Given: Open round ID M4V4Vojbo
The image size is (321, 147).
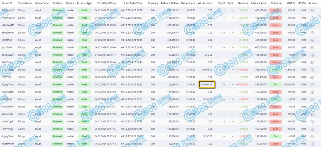Looking at the screenshot, I should point(7,92).
